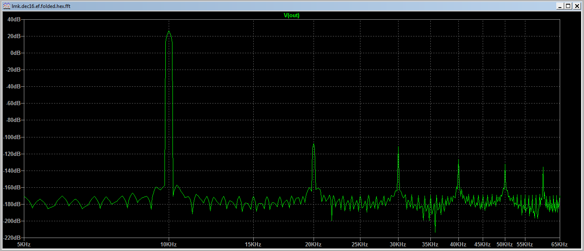The width and height of the screenshot is (584, 251).
Task: Click the 55KHz frequency axis label
Action: (x=525, y=244)
